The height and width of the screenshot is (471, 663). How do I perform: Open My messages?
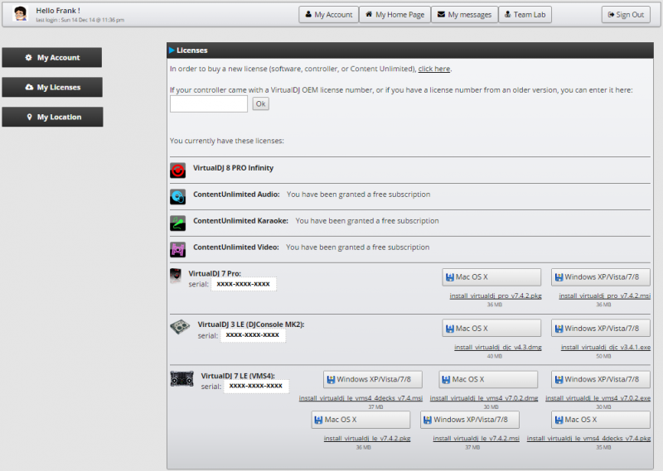click(464, 14)
